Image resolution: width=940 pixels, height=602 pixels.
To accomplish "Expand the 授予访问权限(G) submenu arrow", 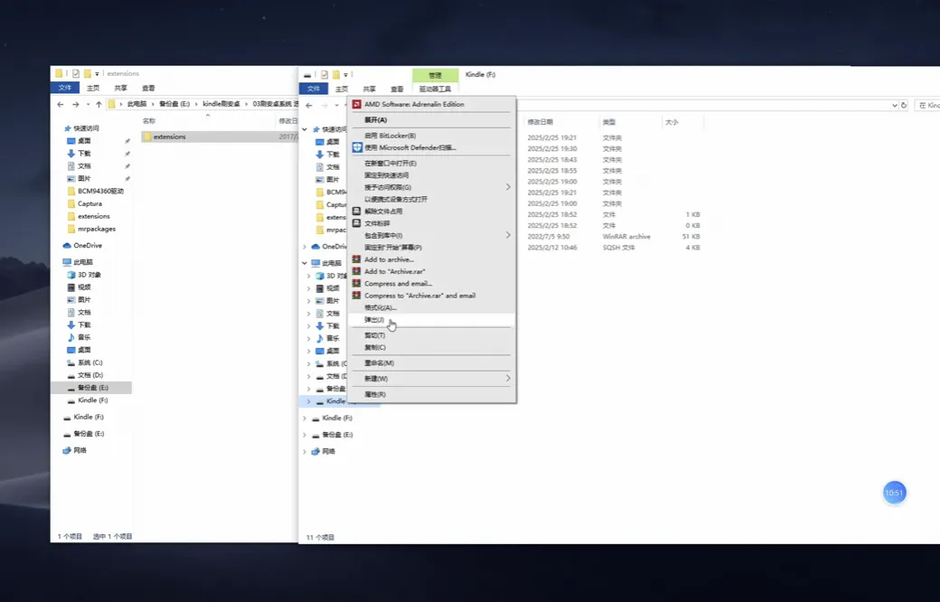I will tap(508, 187).
